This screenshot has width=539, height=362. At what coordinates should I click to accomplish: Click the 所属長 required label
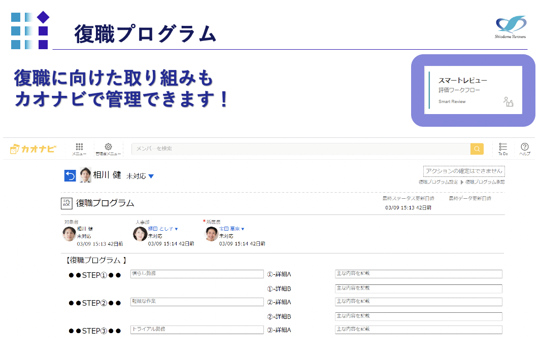[212, 222]
